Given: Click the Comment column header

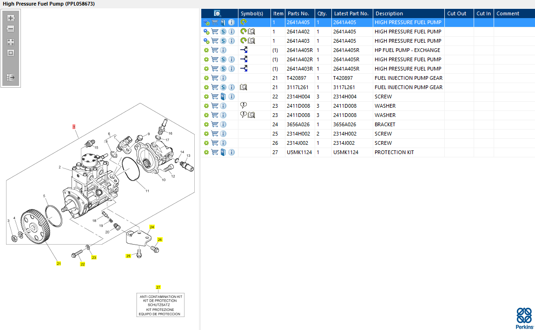Looking at the screenshot, I should click(x=514, y=13).
